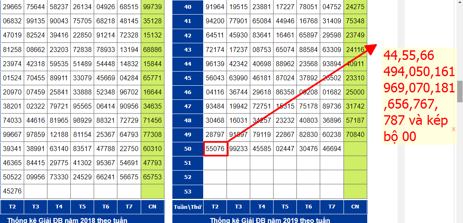This screenshot has width=463, height=223.
Task: Click the cell containing 45276
Action: point(12,191)
